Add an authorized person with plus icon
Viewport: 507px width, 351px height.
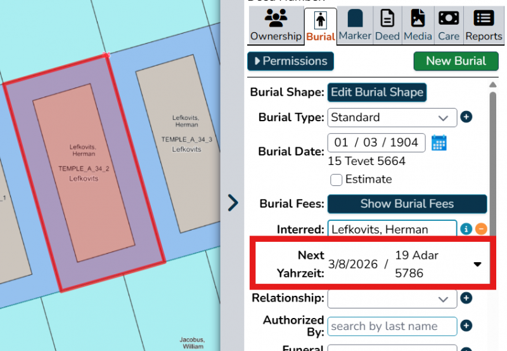[466, 326]
